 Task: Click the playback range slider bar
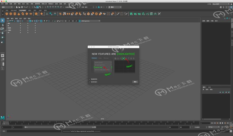click(x=60, y=127)
